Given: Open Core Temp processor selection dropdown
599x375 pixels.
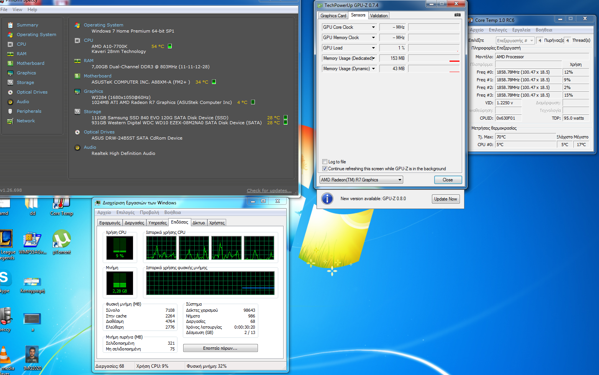Looking at the screenshot, I should (x=515, y=41).
